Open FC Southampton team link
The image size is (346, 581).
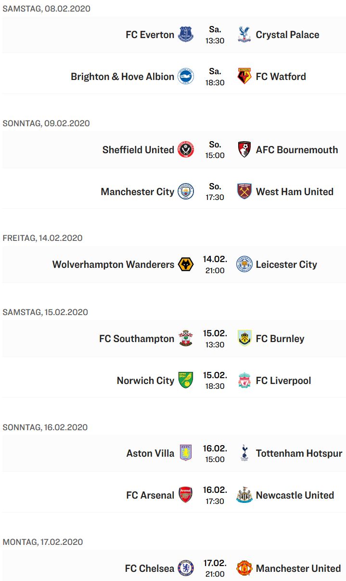pos(137,339)
